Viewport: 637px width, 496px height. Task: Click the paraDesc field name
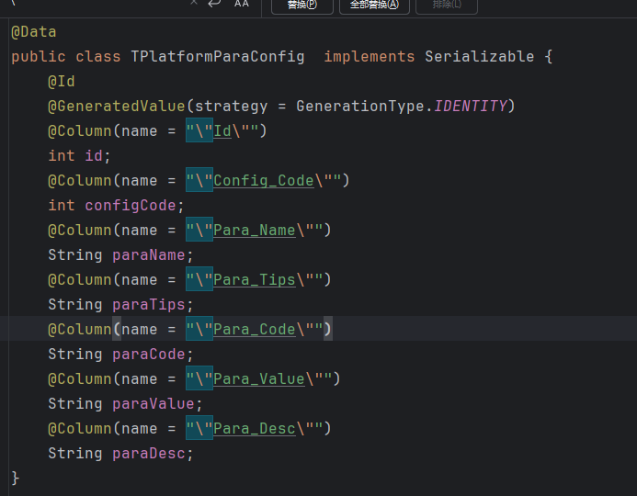coord(149,453)
